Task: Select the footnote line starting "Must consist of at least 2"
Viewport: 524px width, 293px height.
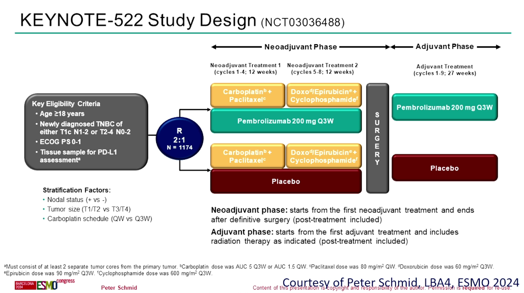Action: coord(249,266)
